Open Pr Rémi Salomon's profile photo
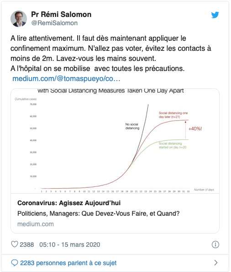The image size is (231, 272). (19, 19)
